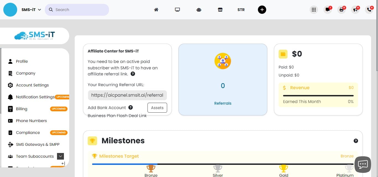The width and height of the screenshot is (378, 177).
Task: Click the referral URL field
Action: tap(127, 95)
